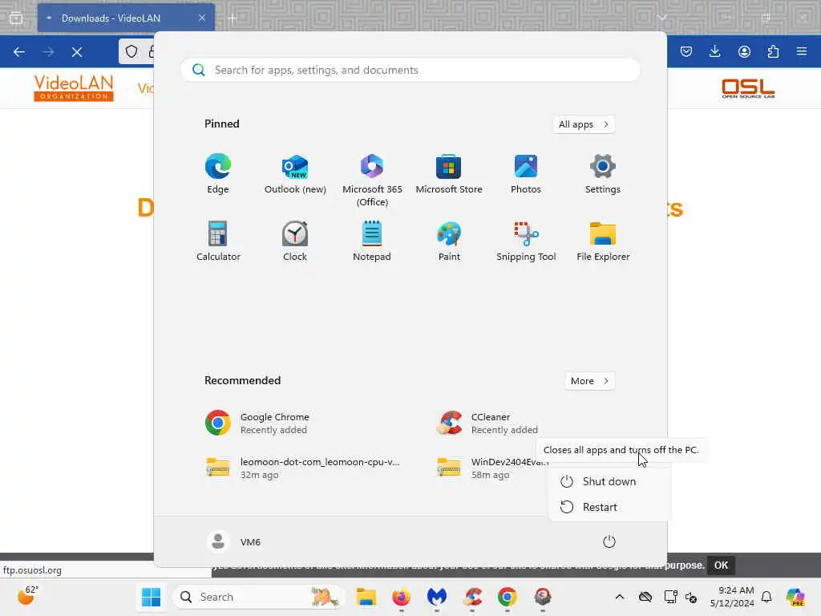Open the weather widget showing 62°
Screen dimensions: 821x616
(28, 596)
